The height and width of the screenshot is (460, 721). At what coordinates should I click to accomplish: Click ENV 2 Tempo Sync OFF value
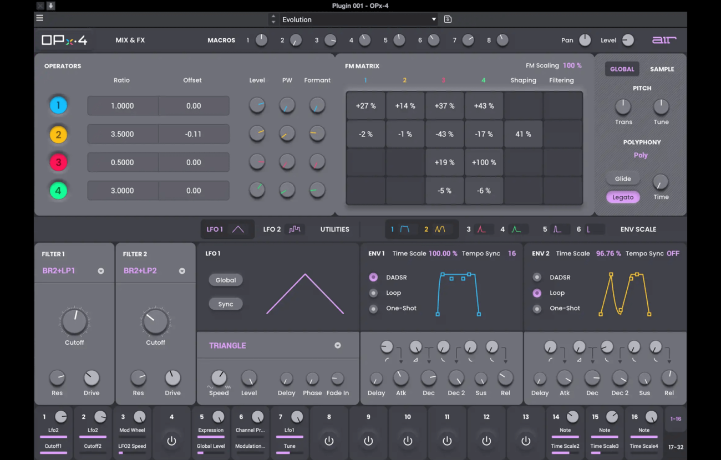point(673,253)
